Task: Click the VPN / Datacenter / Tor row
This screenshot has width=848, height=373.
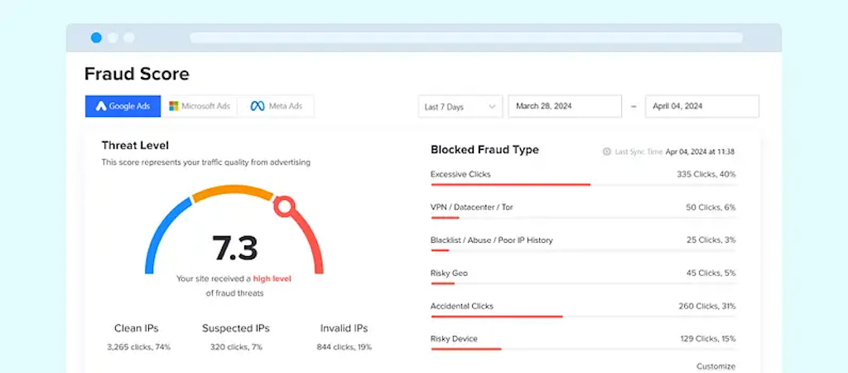Action: coord(583,207)
